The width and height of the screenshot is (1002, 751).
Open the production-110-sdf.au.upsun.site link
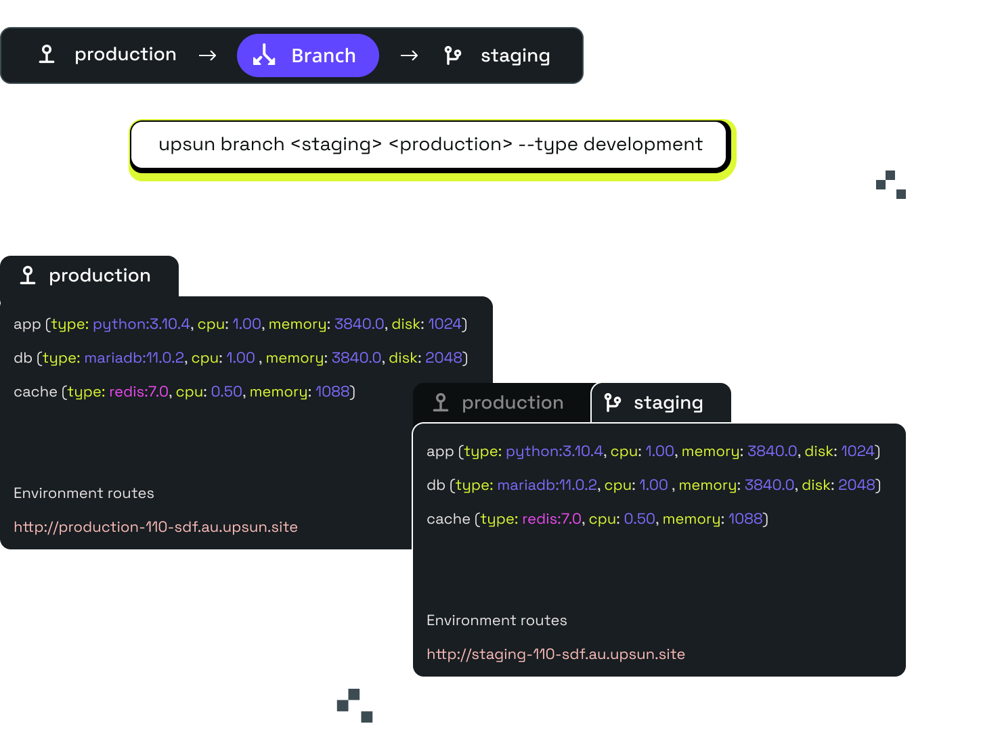(x=156, y=527)
